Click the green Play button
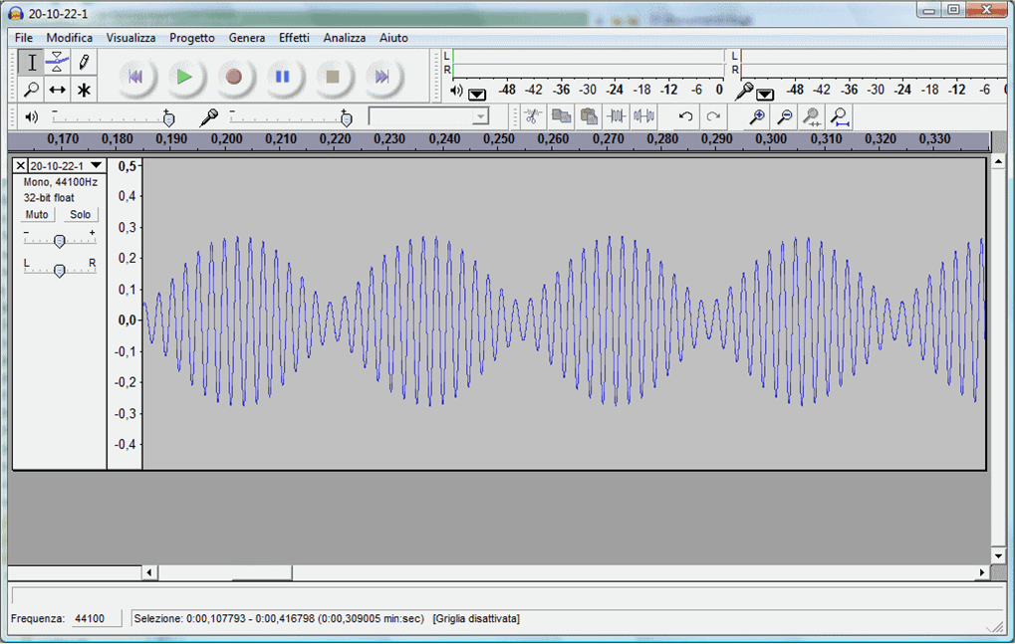This screenshot has width=1015, height=644. pos(185,77)
